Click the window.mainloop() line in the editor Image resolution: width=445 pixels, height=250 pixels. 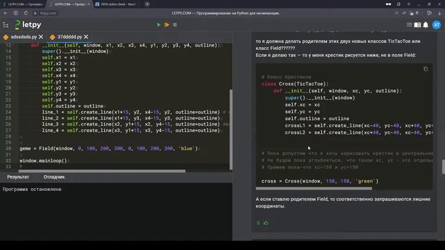point(43,160)
